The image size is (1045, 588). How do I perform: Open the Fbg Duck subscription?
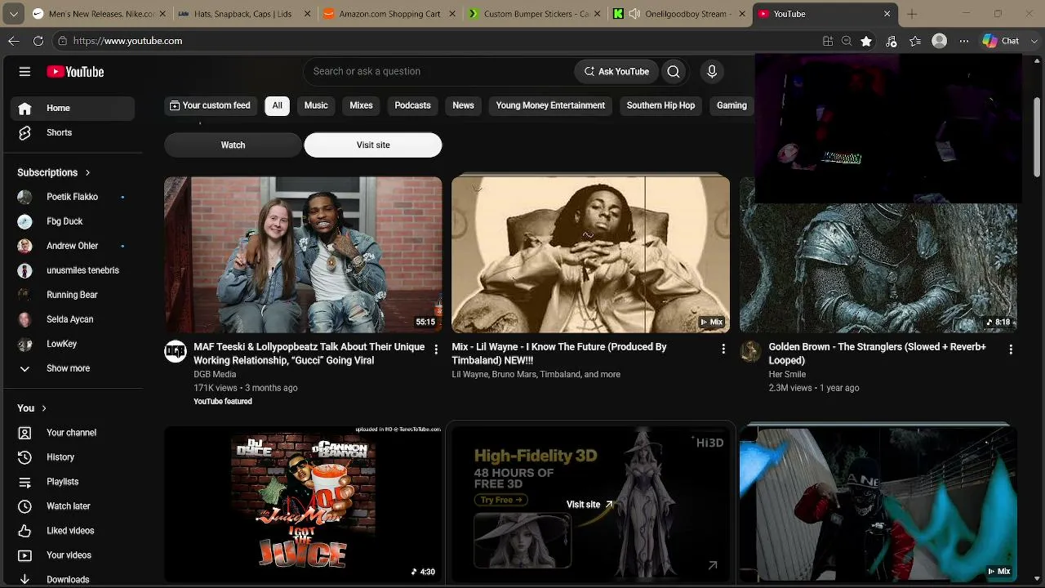(73, 221)
